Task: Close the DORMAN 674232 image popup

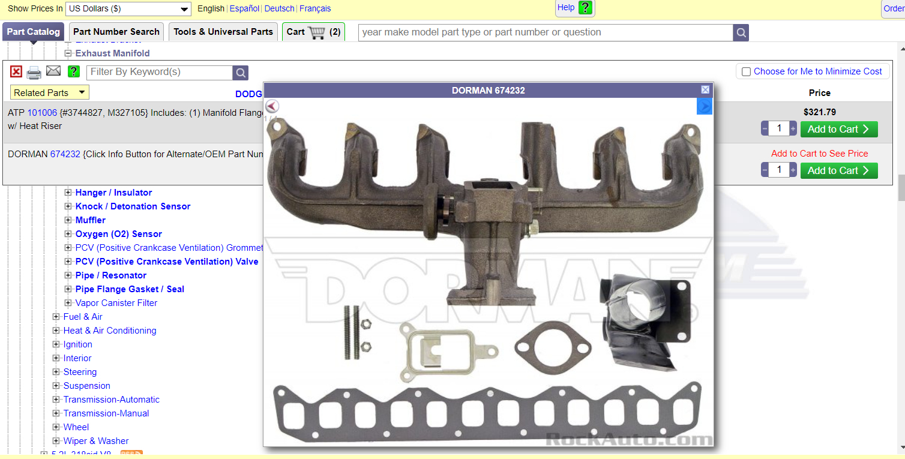Action: (705, 89)
